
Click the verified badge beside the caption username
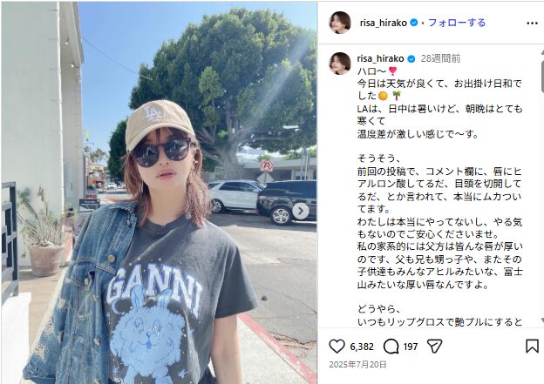[411, 59]
